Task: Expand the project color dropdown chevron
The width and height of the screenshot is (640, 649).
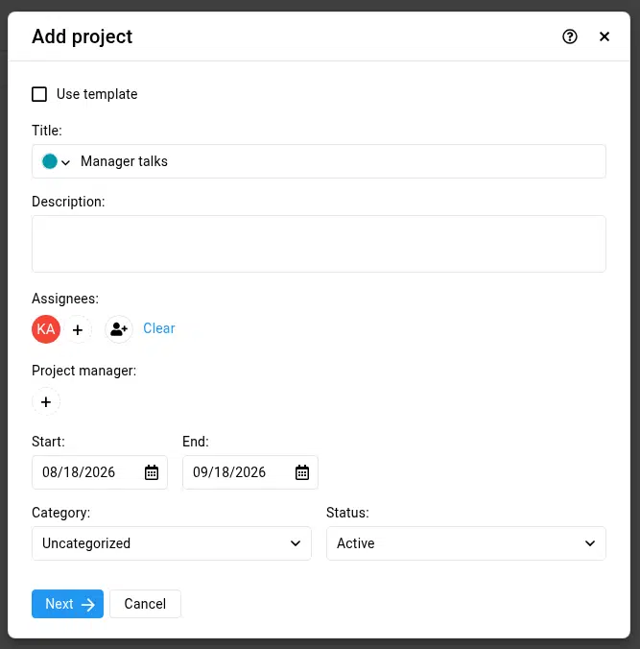Action: click(65, 162)
